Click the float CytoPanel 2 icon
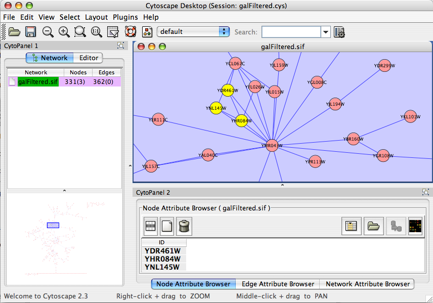 tap(425, 192)
